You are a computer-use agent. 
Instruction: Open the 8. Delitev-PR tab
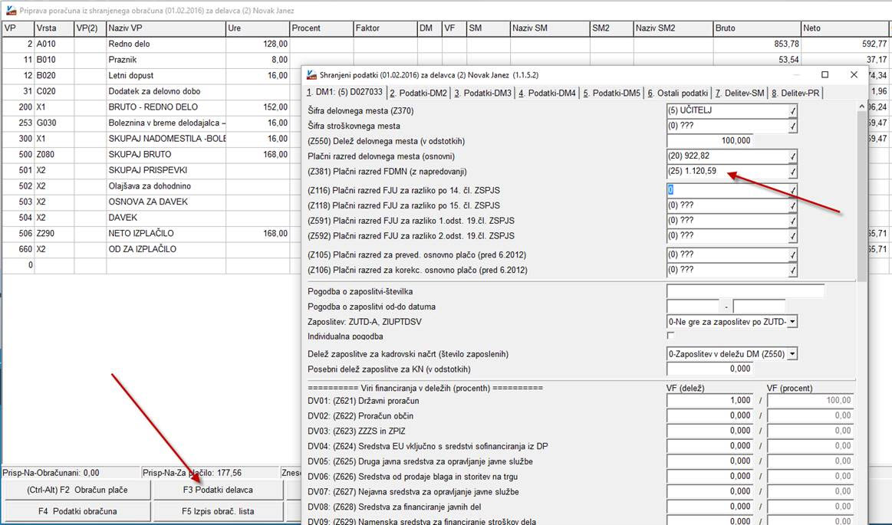coord(795,94)
